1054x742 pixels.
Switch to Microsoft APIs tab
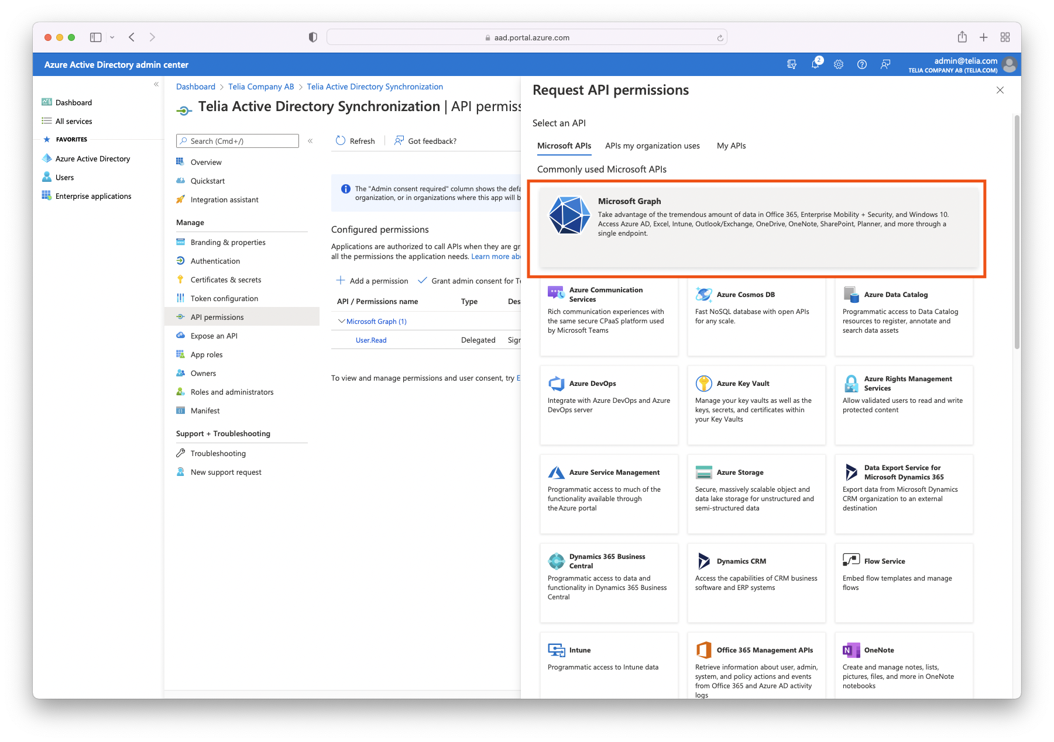tap(564, 146)
